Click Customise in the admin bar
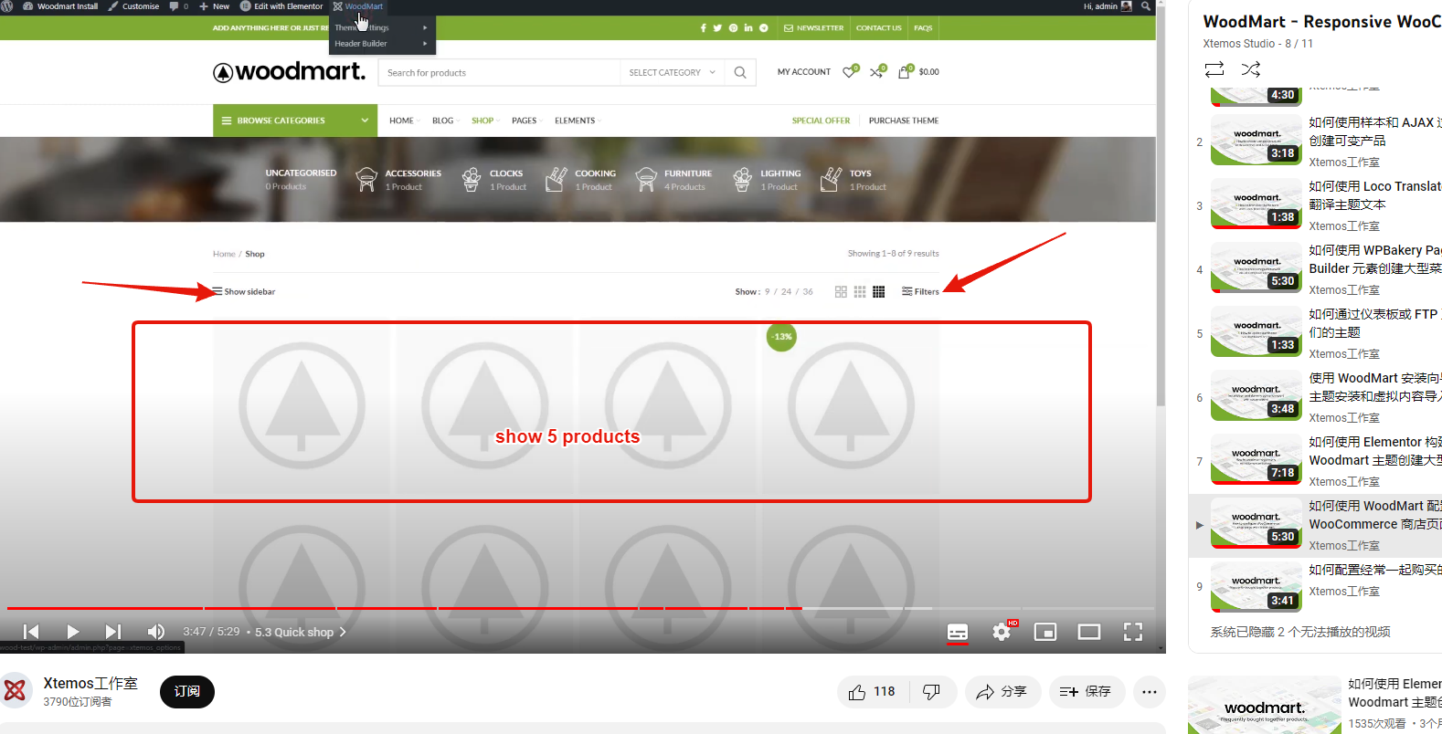The width and height of the screenshot is (1442, 734). 133,6
